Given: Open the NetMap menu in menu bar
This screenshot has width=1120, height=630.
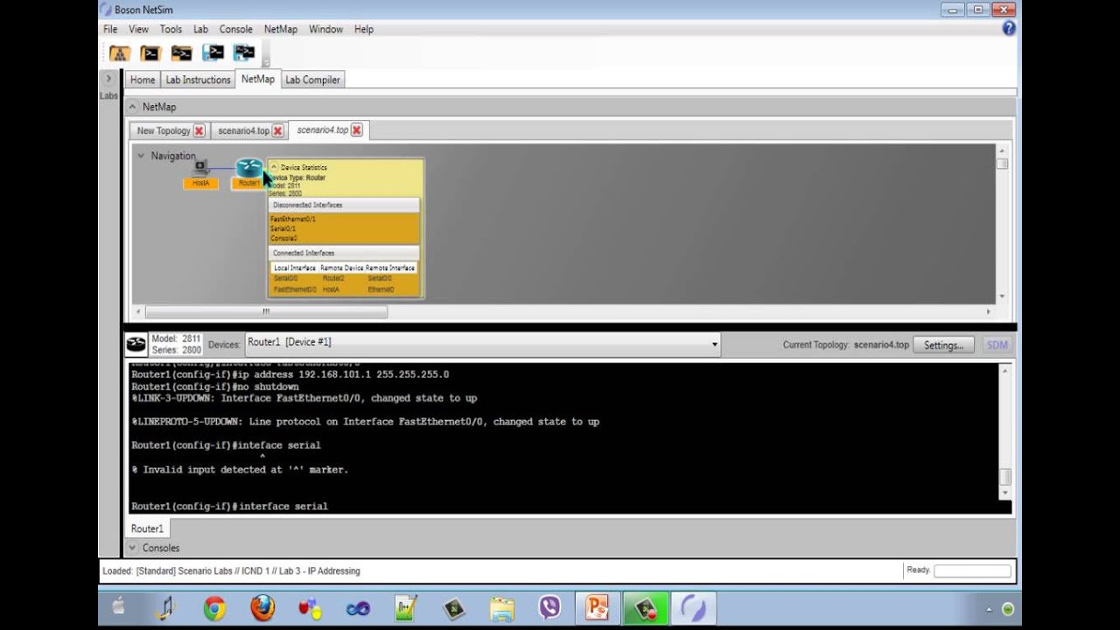Looking at the screenshot, I should [280, 29].
